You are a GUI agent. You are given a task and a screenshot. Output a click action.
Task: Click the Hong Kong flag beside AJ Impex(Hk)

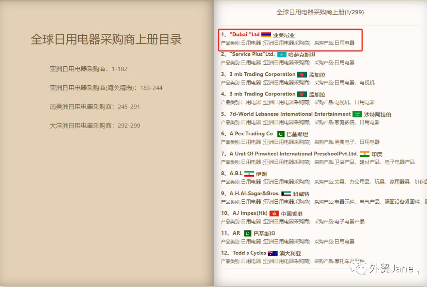(x=274, y=214)
